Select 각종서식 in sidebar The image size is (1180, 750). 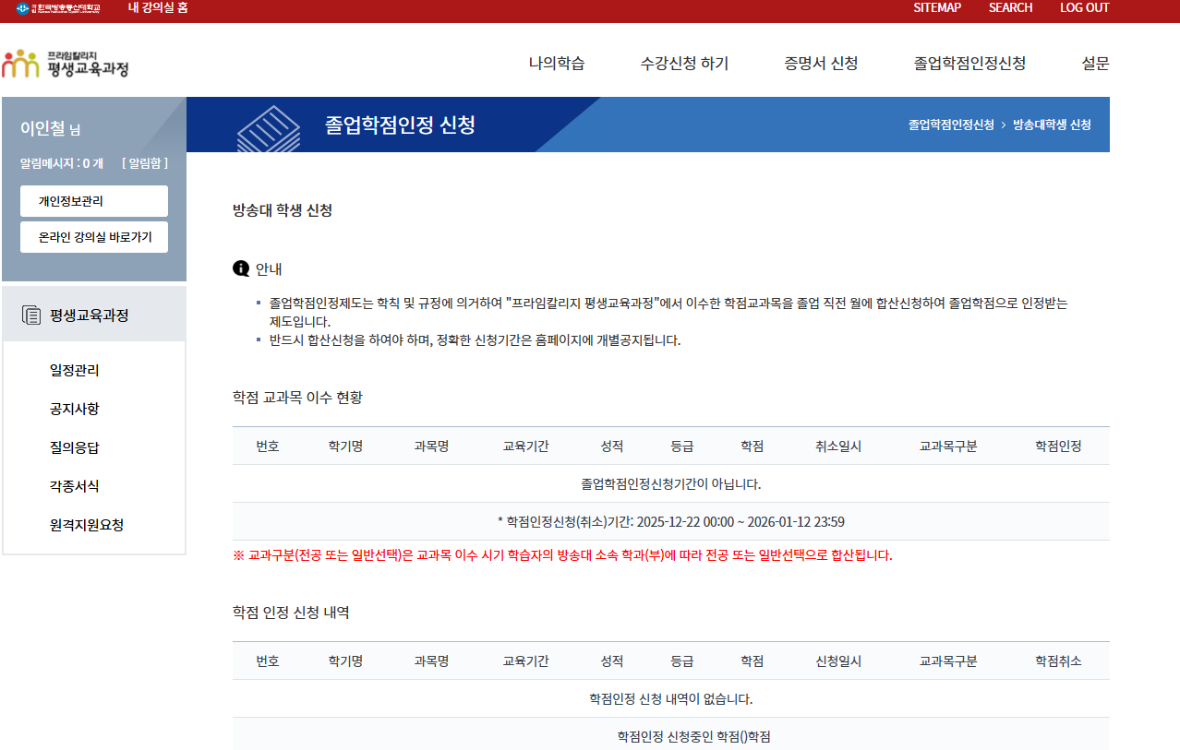pos(75,486)
